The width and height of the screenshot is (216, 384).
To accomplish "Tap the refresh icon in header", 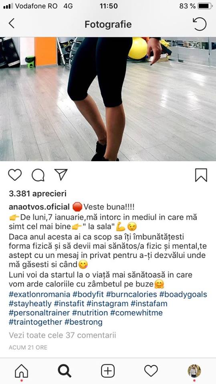I will (200, 24).
